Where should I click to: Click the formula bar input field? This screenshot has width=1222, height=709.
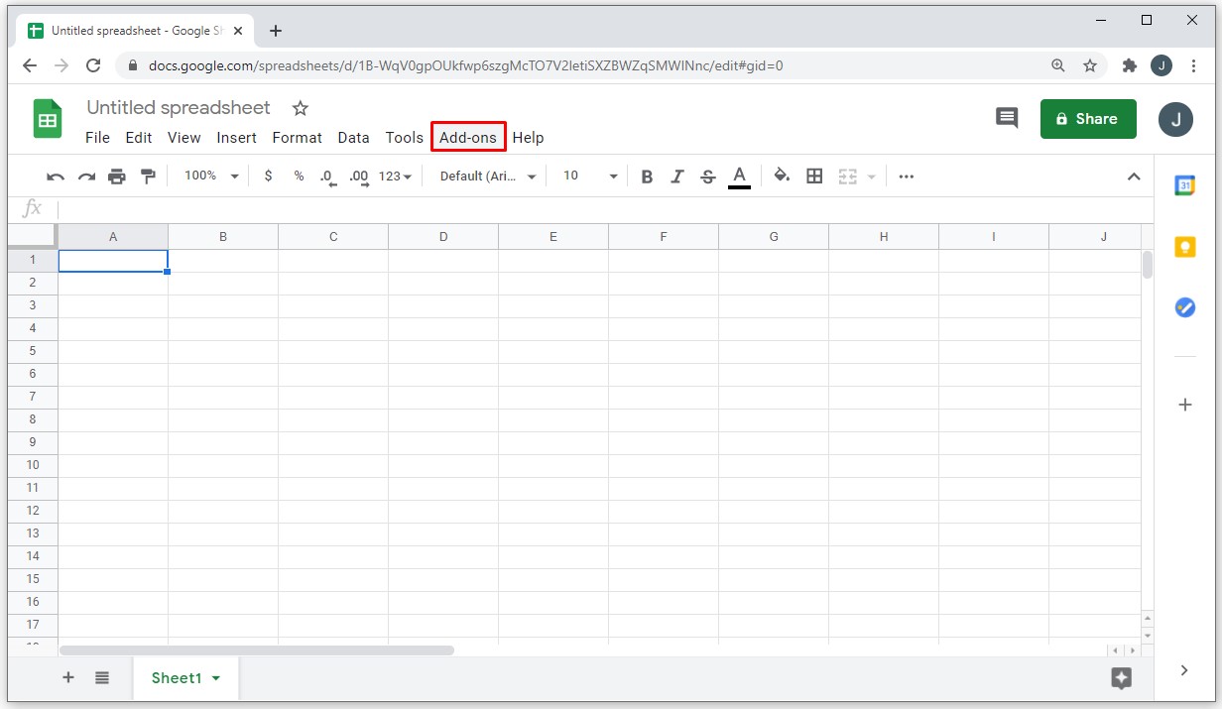[x=595, y=208]
